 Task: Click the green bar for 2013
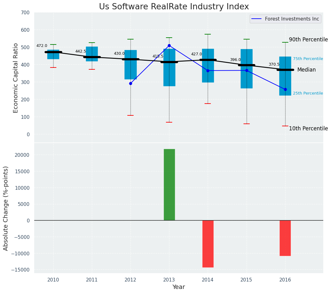click(169, 184)
